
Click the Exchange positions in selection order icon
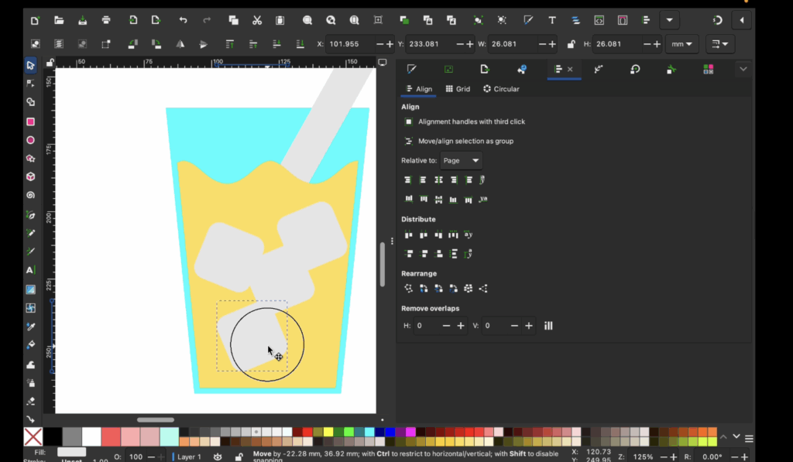tap(424, 289)
